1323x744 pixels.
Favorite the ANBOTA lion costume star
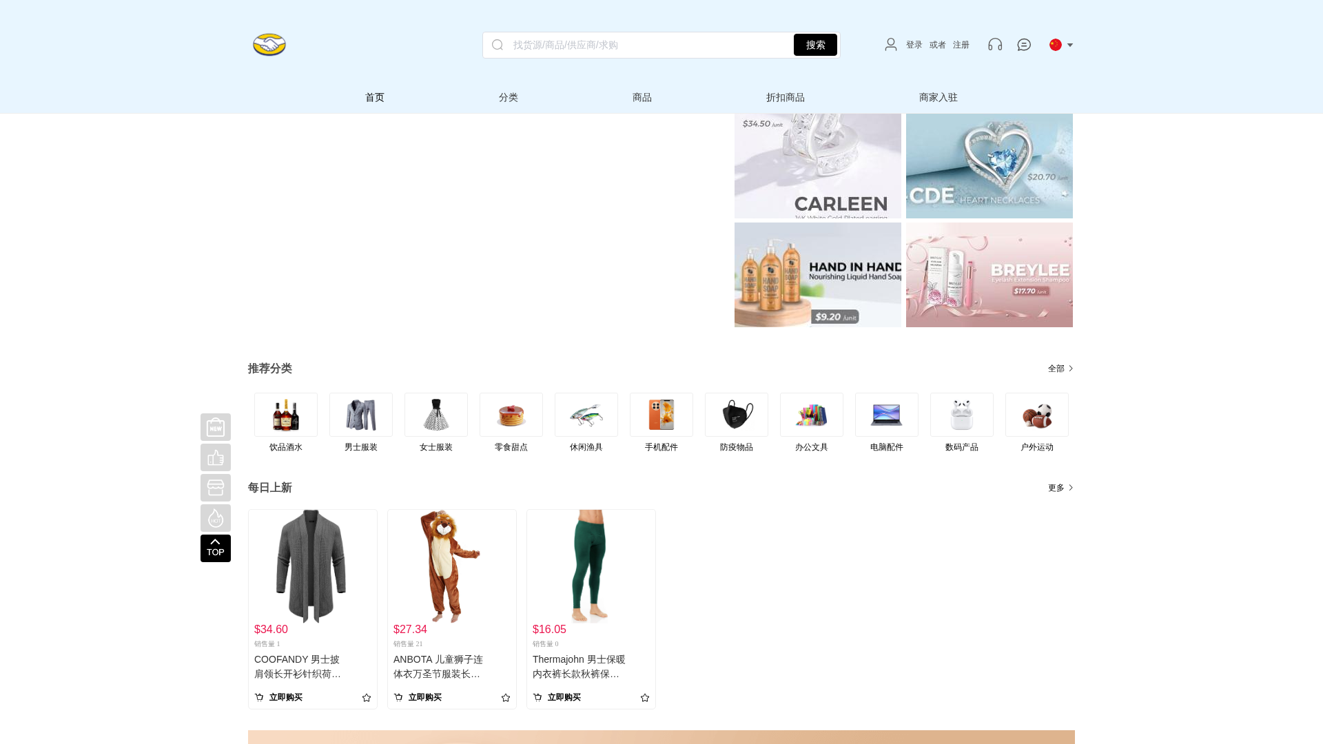(506, 698)
